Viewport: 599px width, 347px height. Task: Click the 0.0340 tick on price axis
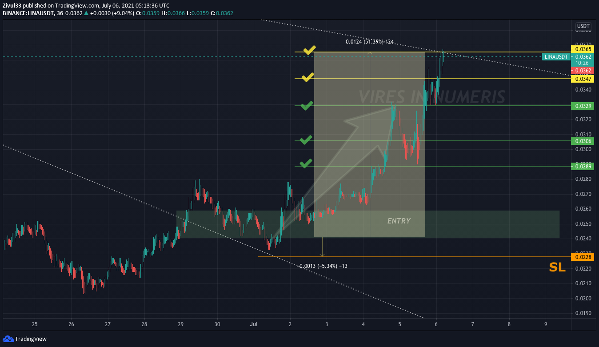583,89
